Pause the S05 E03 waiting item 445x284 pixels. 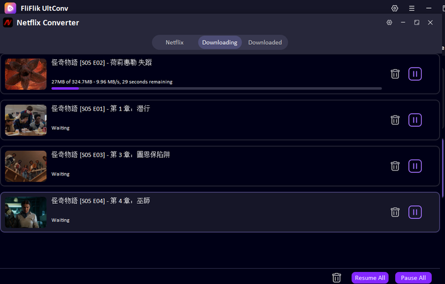[415, 166]
